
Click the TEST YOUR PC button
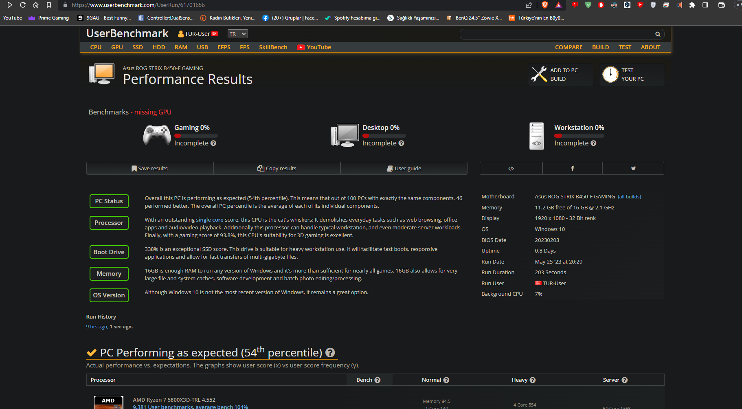[632, 75]
